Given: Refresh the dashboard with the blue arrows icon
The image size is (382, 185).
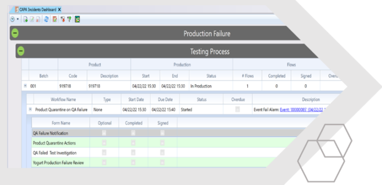Looking at the screenshot, I should coord(46,19).
